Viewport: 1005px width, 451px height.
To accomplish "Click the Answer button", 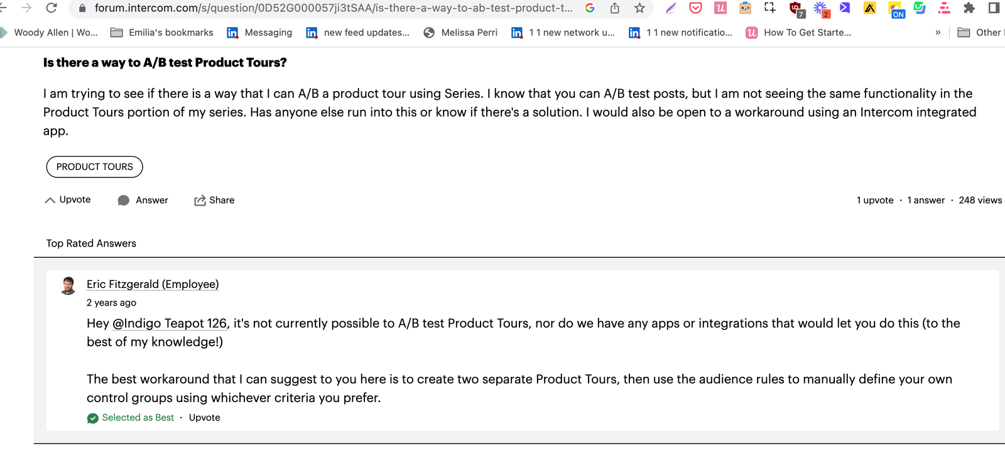I will 143,200.
